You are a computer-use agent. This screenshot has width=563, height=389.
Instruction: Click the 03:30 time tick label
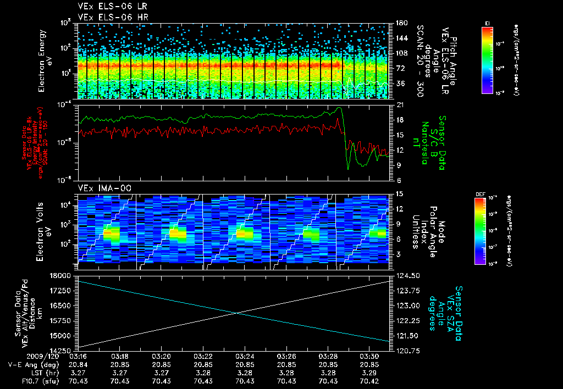369,357
